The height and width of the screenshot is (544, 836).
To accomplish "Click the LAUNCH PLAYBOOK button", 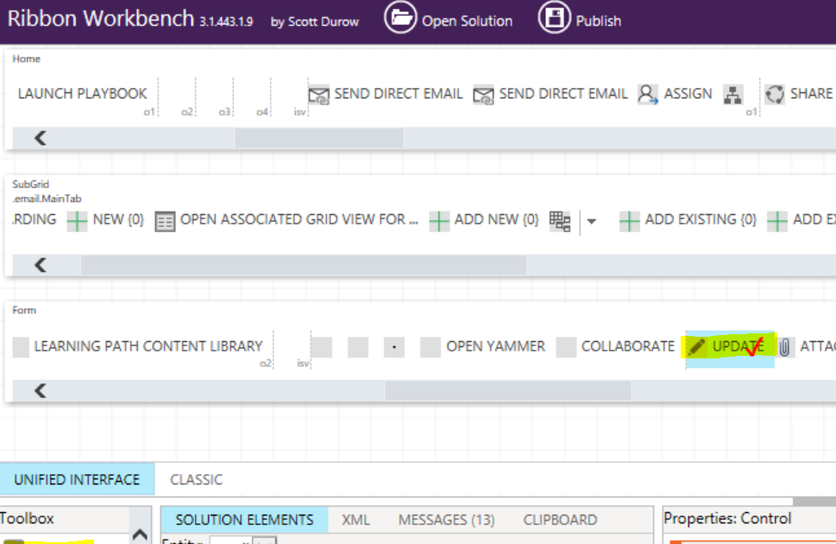I will tap(83, 93).
